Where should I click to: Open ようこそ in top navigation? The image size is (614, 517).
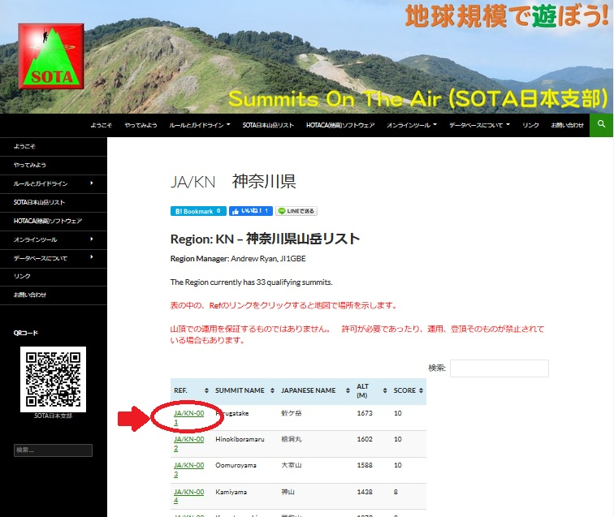coord(102,125)
